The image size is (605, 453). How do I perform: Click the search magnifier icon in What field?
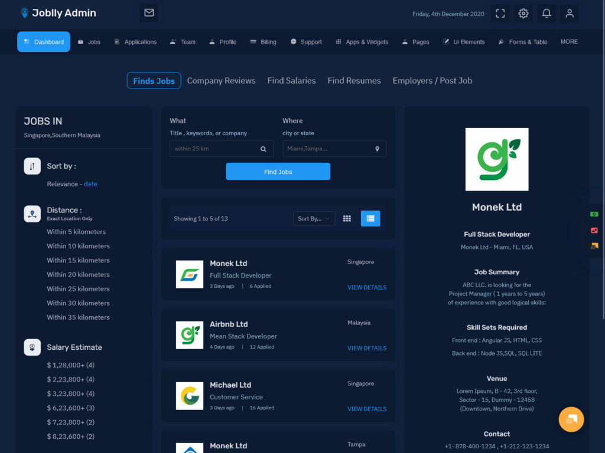pyautogui.click(x=264, y=149)
